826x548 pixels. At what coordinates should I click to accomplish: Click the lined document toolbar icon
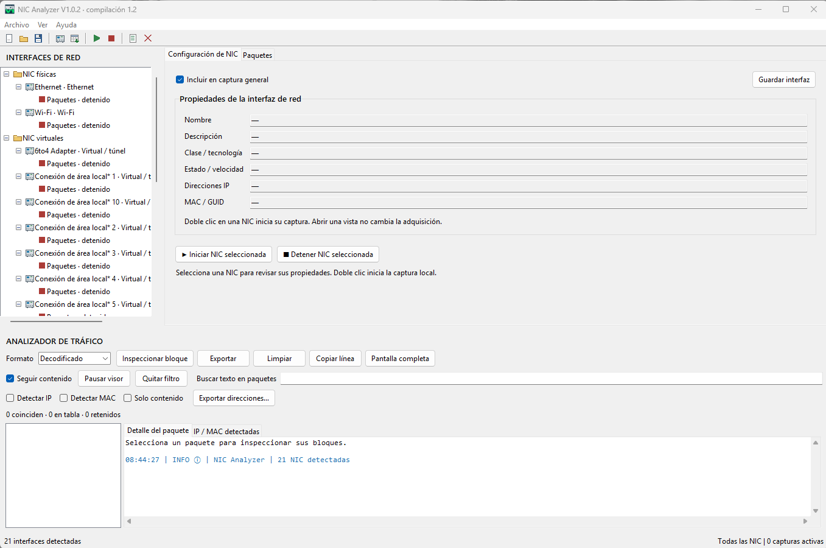133,38
